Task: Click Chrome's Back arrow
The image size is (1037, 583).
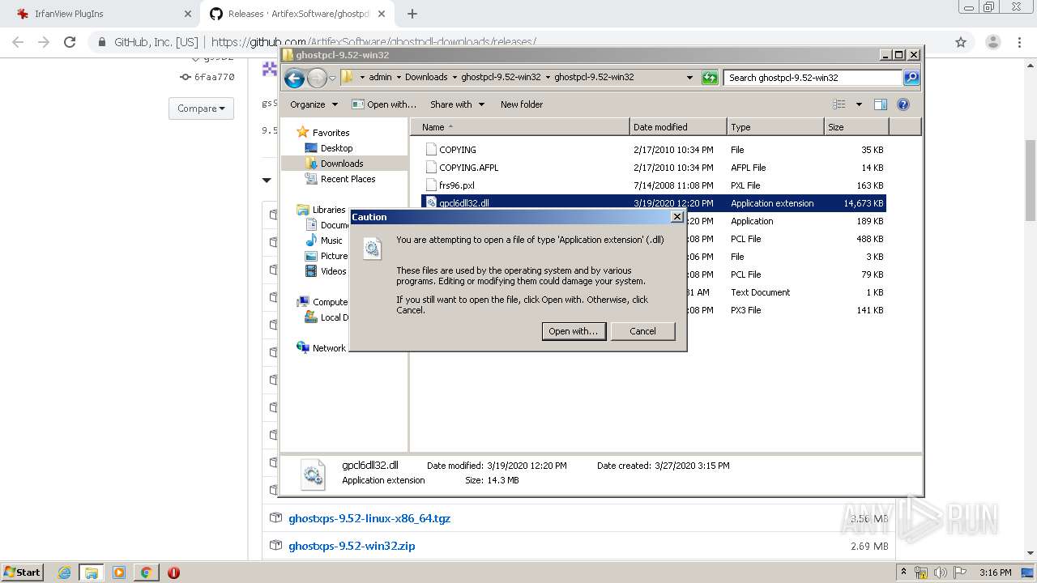Action: [18, 42]
